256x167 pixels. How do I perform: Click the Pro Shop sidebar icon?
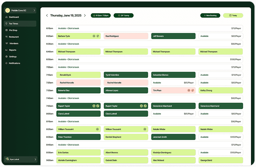[x=6, y=30]
